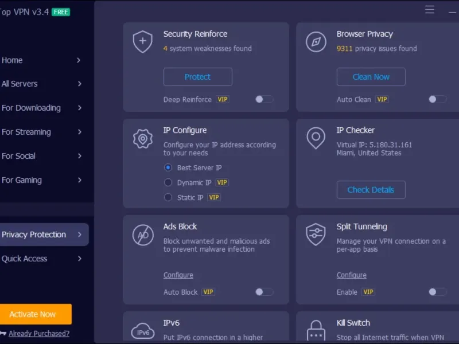Click the Security Reinforce heading
459x344 pixels.
195,34
